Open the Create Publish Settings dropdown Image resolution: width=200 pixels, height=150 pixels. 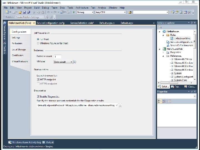43,17
